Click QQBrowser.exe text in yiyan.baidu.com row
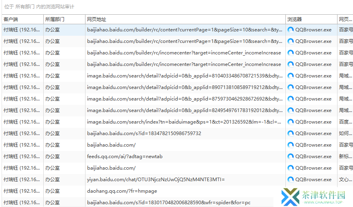The height and width of the screenshot is (207, 353). pos(313,180)
